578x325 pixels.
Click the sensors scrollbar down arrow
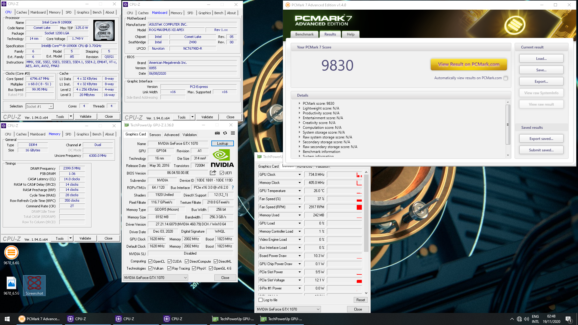coord(366,293)
